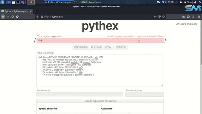The height and width of the screenshot is (114, 202).
Task: Open the notifications bell
Action: click(x=181, y=2)
